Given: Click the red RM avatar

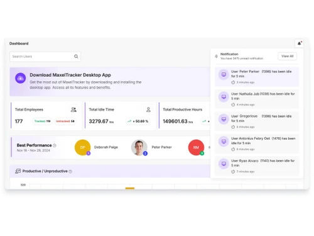Looking at the screenshot, I should click(x=196, y=147).
